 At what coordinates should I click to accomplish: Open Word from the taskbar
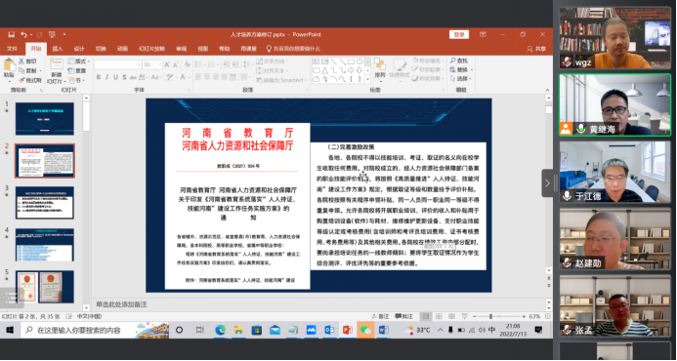383,331
